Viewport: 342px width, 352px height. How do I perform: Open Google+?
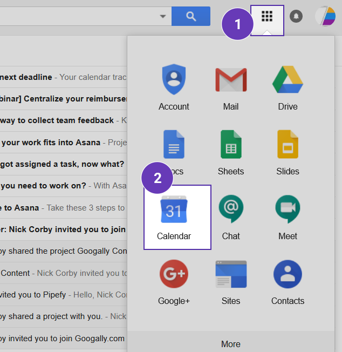(174, 282)
